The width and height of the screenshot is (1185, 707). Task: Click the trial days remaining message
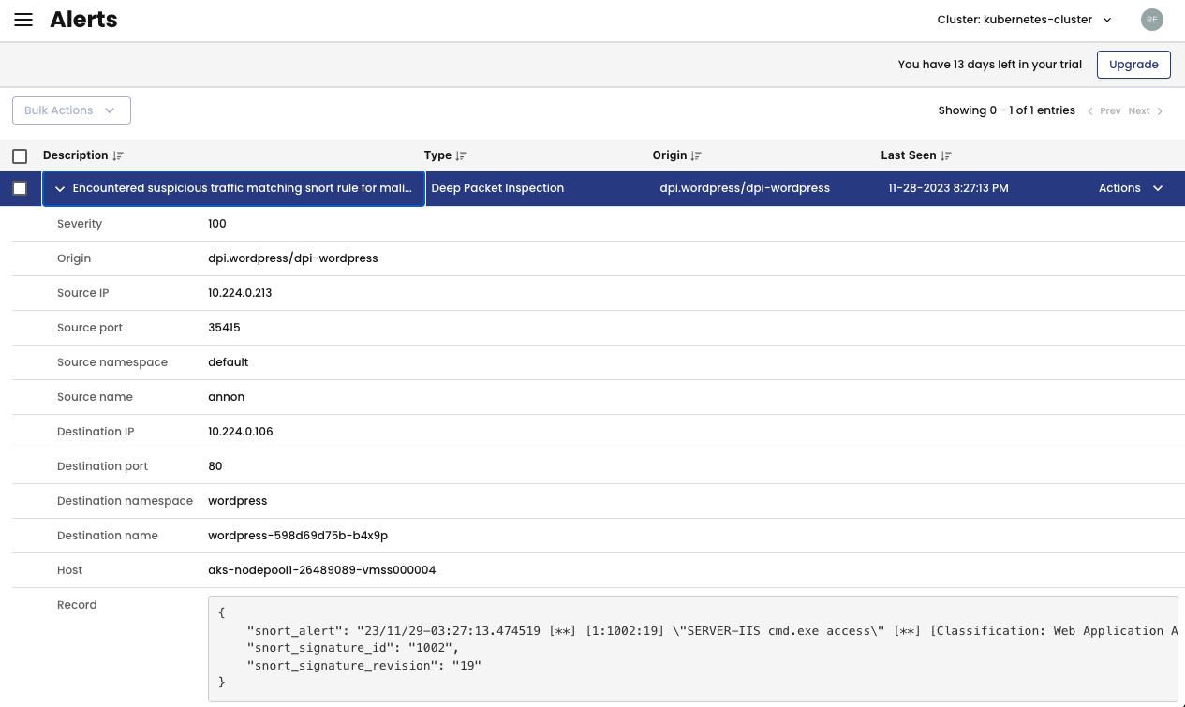tap(989, 65)
